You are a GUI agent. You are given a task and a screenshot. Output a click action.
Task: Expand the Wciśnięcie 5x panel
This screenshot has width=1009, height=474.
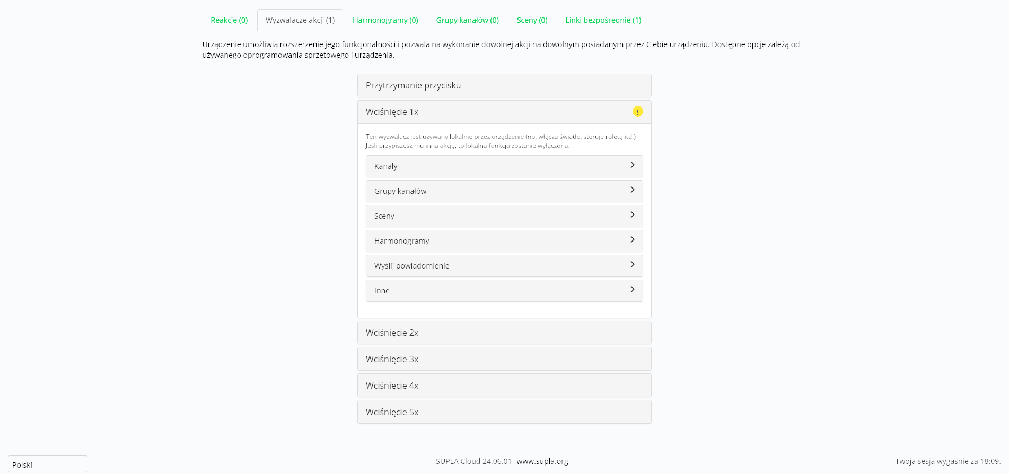click(504, 412)
